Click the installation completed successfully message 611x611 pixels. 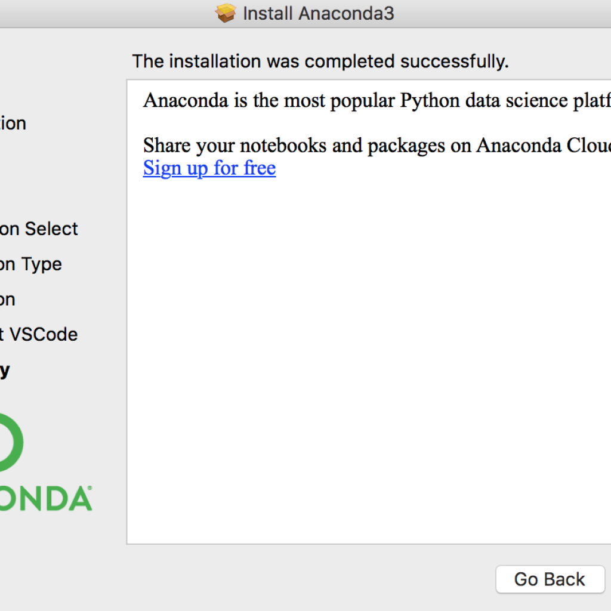point(320,61)
